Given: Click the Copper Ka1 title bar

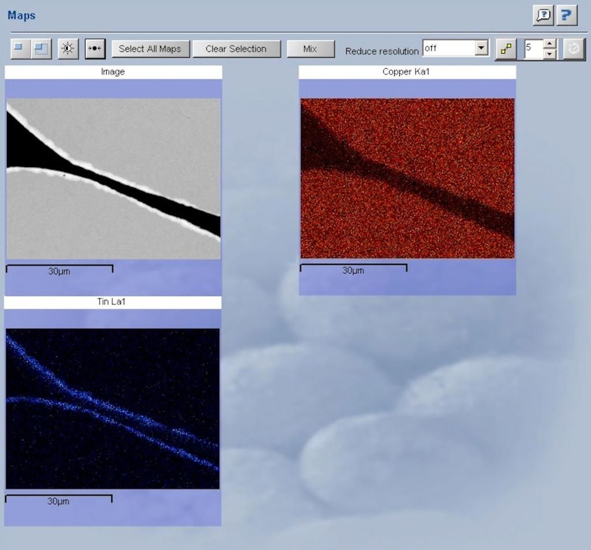Looking at the screenshot, I should tap(407, 72).
